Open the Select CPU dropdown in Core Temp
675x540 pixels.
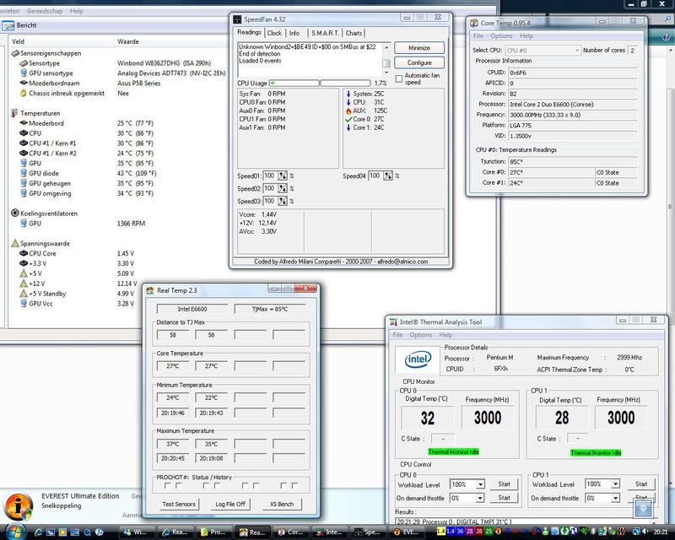[x=577, y=51]
